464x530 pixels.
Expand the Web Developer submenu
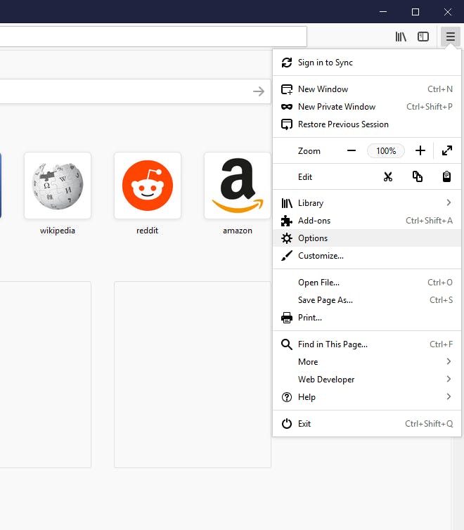pyautogui.click(x=366, y=380)
